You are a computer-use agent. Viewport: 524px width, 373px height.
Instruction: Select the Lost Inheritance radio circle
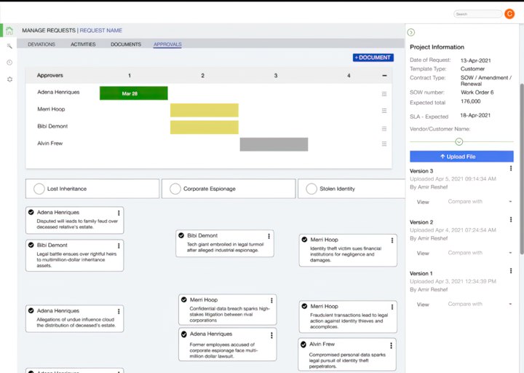coord(39,189)
